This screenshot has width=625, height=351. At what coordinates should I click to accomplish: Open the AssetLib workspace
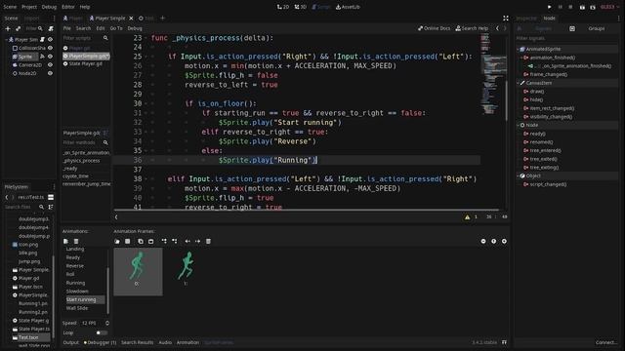348,7
